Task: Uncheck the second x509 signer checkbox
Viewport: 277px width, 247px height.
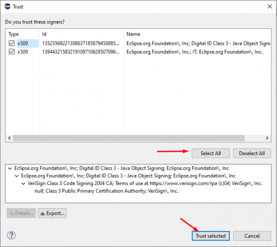Action: coord(12,52)
